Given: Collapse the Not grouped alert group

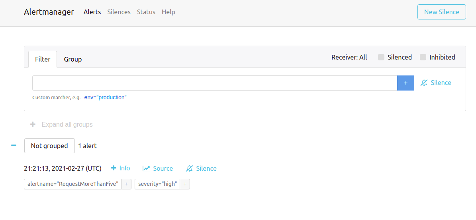Looking at the screenshot, I should (x=14, y=146).
